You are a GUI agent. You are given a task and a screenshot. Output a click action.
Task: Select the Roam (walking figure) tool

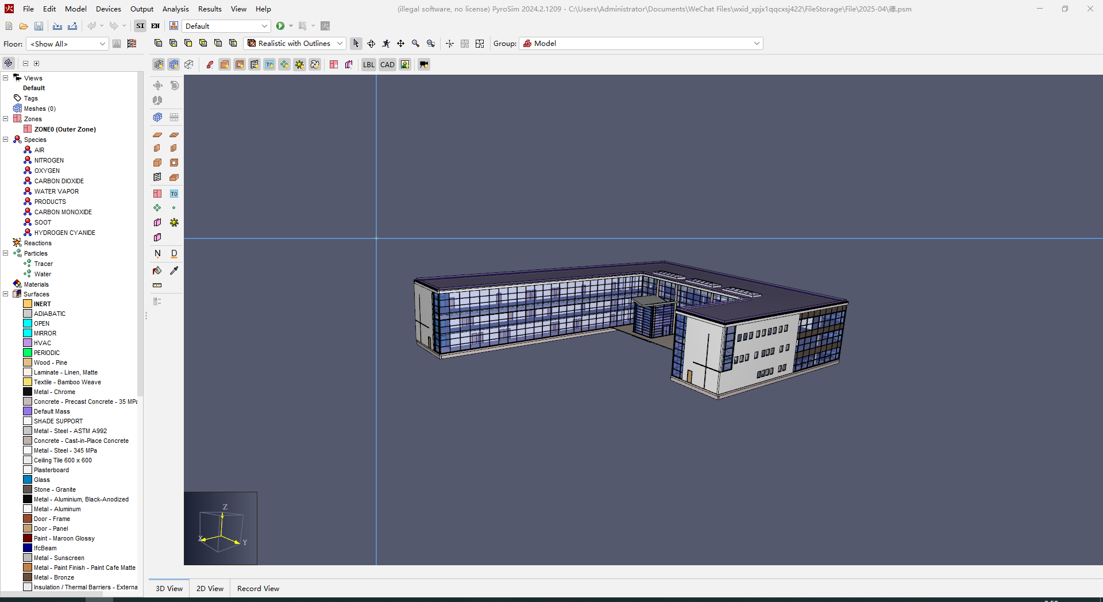pos(386,44)
